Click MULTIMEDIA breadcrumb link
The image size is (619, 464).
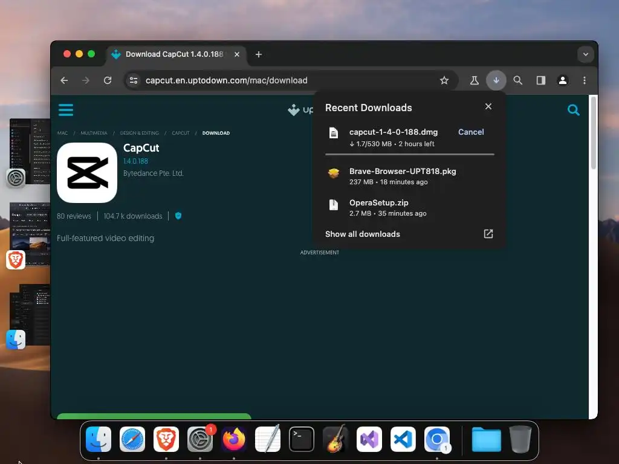pos(94,133)
